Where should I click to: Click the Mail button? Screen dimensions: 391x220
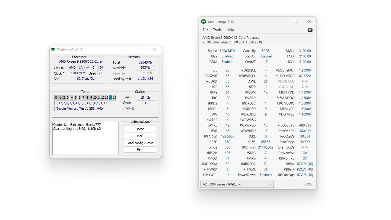(140, 136)
